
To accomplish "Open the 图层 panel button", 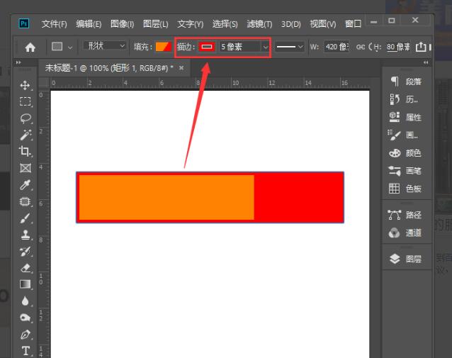I will point(405,259).
